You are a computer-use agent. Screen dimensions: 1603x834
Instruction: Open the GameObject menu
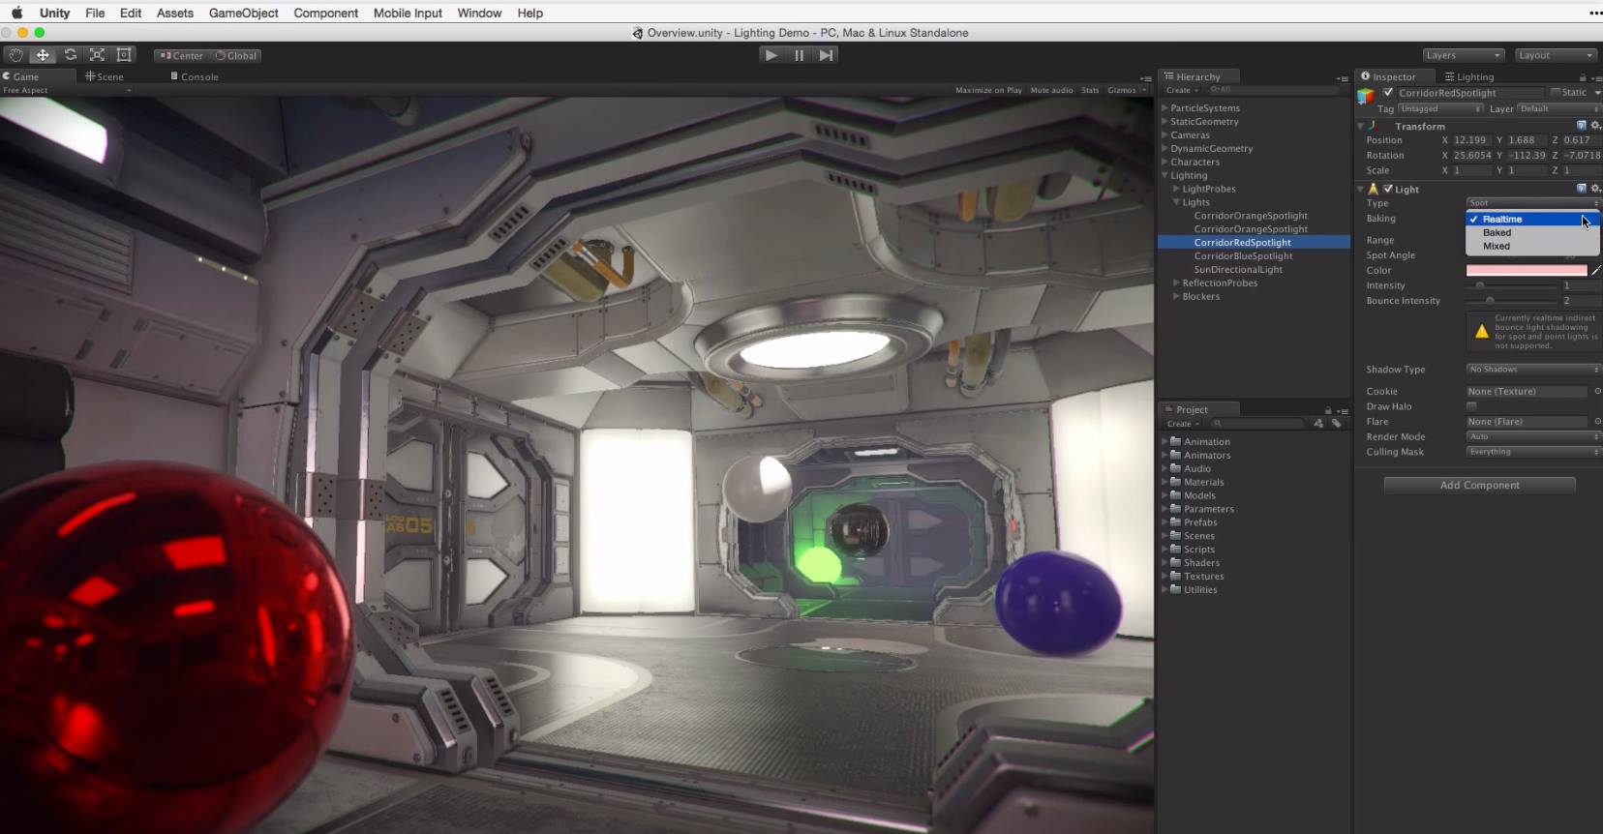243,13
